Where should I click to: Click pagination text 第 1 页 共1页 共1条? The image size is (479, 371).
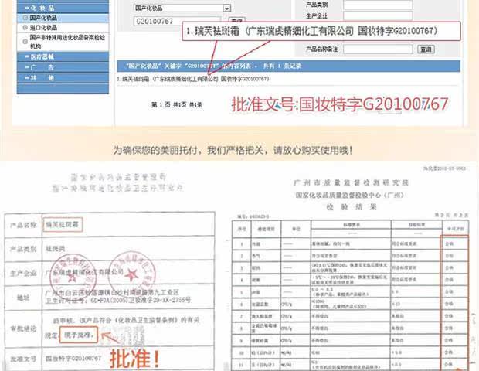(x=177, y=105)
